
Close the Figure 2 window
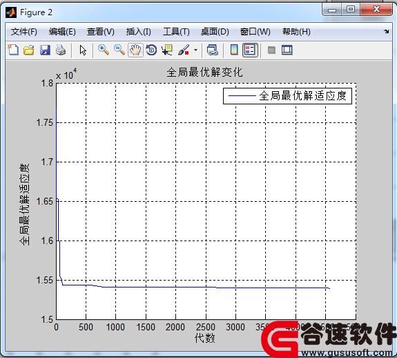pyautogui.click(x=376, y=10)
